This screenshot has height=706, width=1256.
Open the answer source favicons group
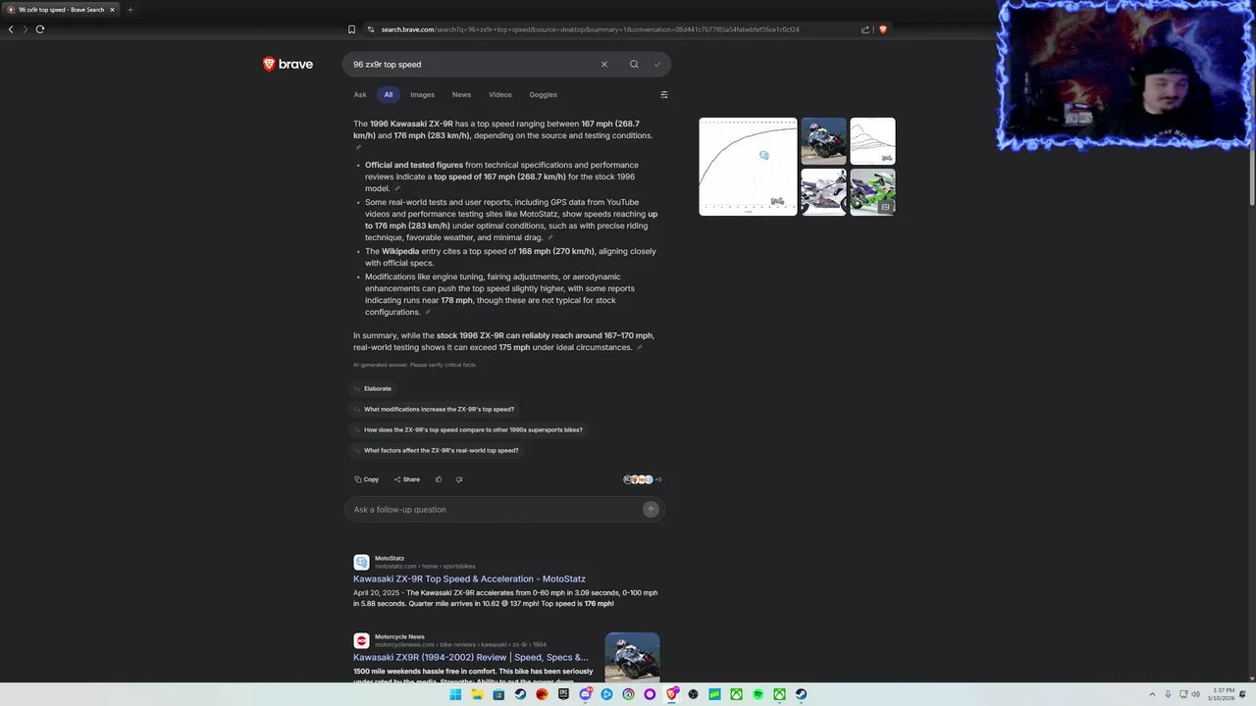coord(643,479)
